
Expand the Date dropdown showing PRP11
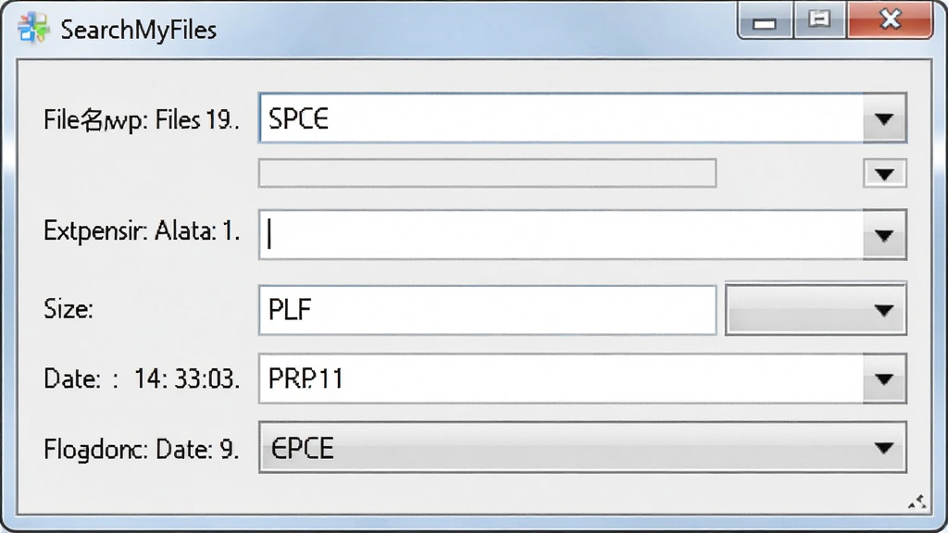point(884,378)
